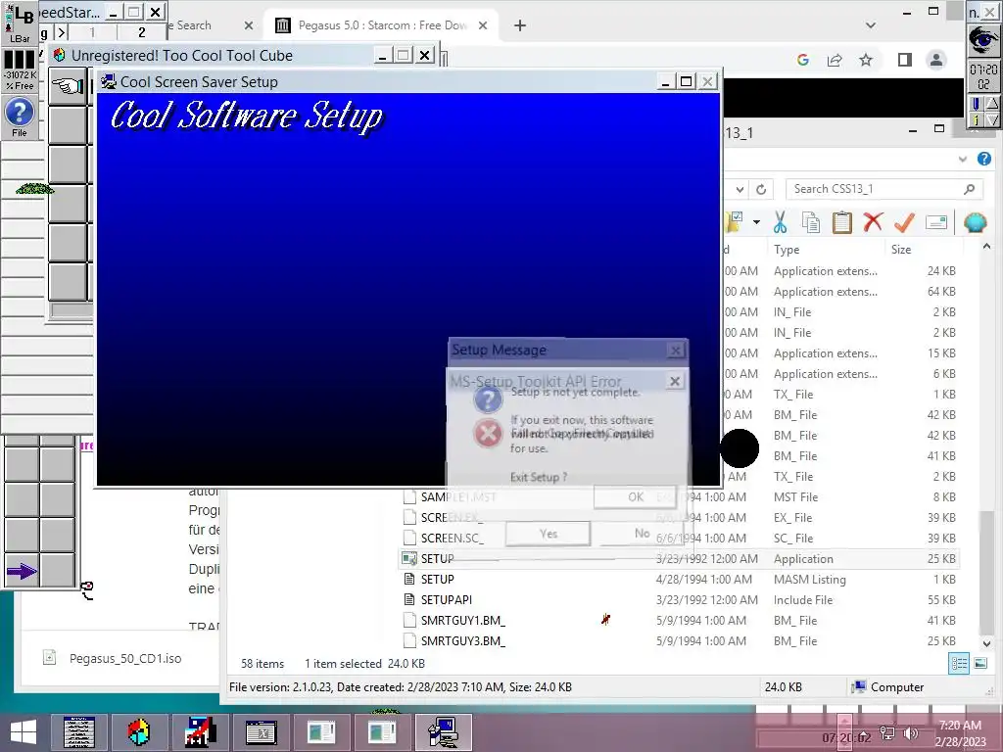Viewport: 1003px width, 752px height.
Task: Expand the Explorer ribbon chevron
Action: click(x=963, y=160)
